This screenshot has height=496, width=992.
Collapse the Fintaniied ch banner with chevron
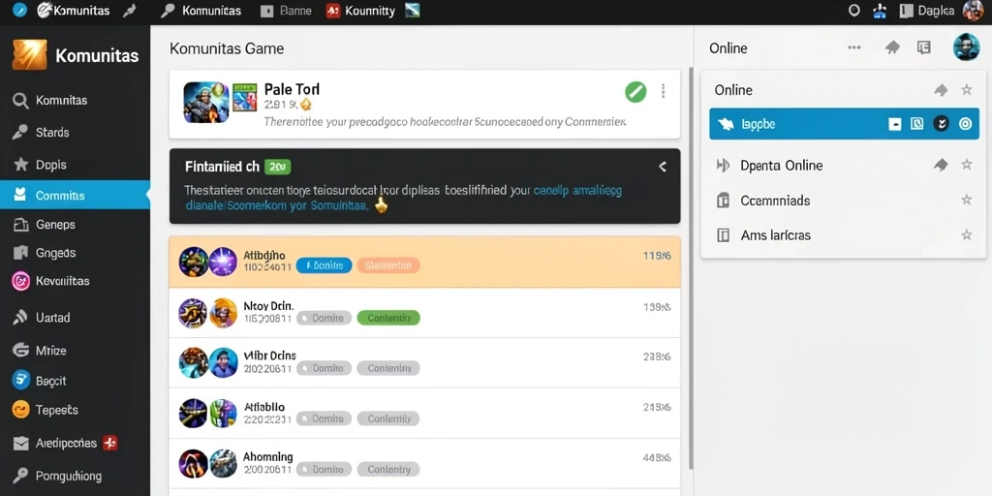[663, 167]
